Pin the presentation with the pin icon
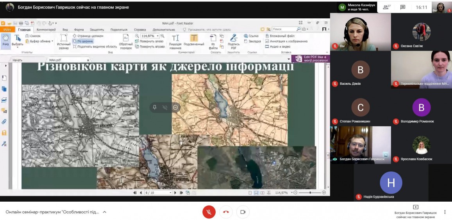The image size is (452, 220). (x=155, y=107)
